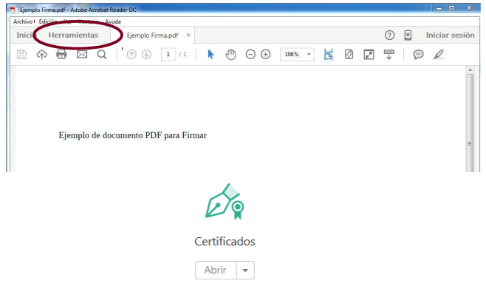
Task: Click the scrollbar up arrow
Action: (470, 70)
